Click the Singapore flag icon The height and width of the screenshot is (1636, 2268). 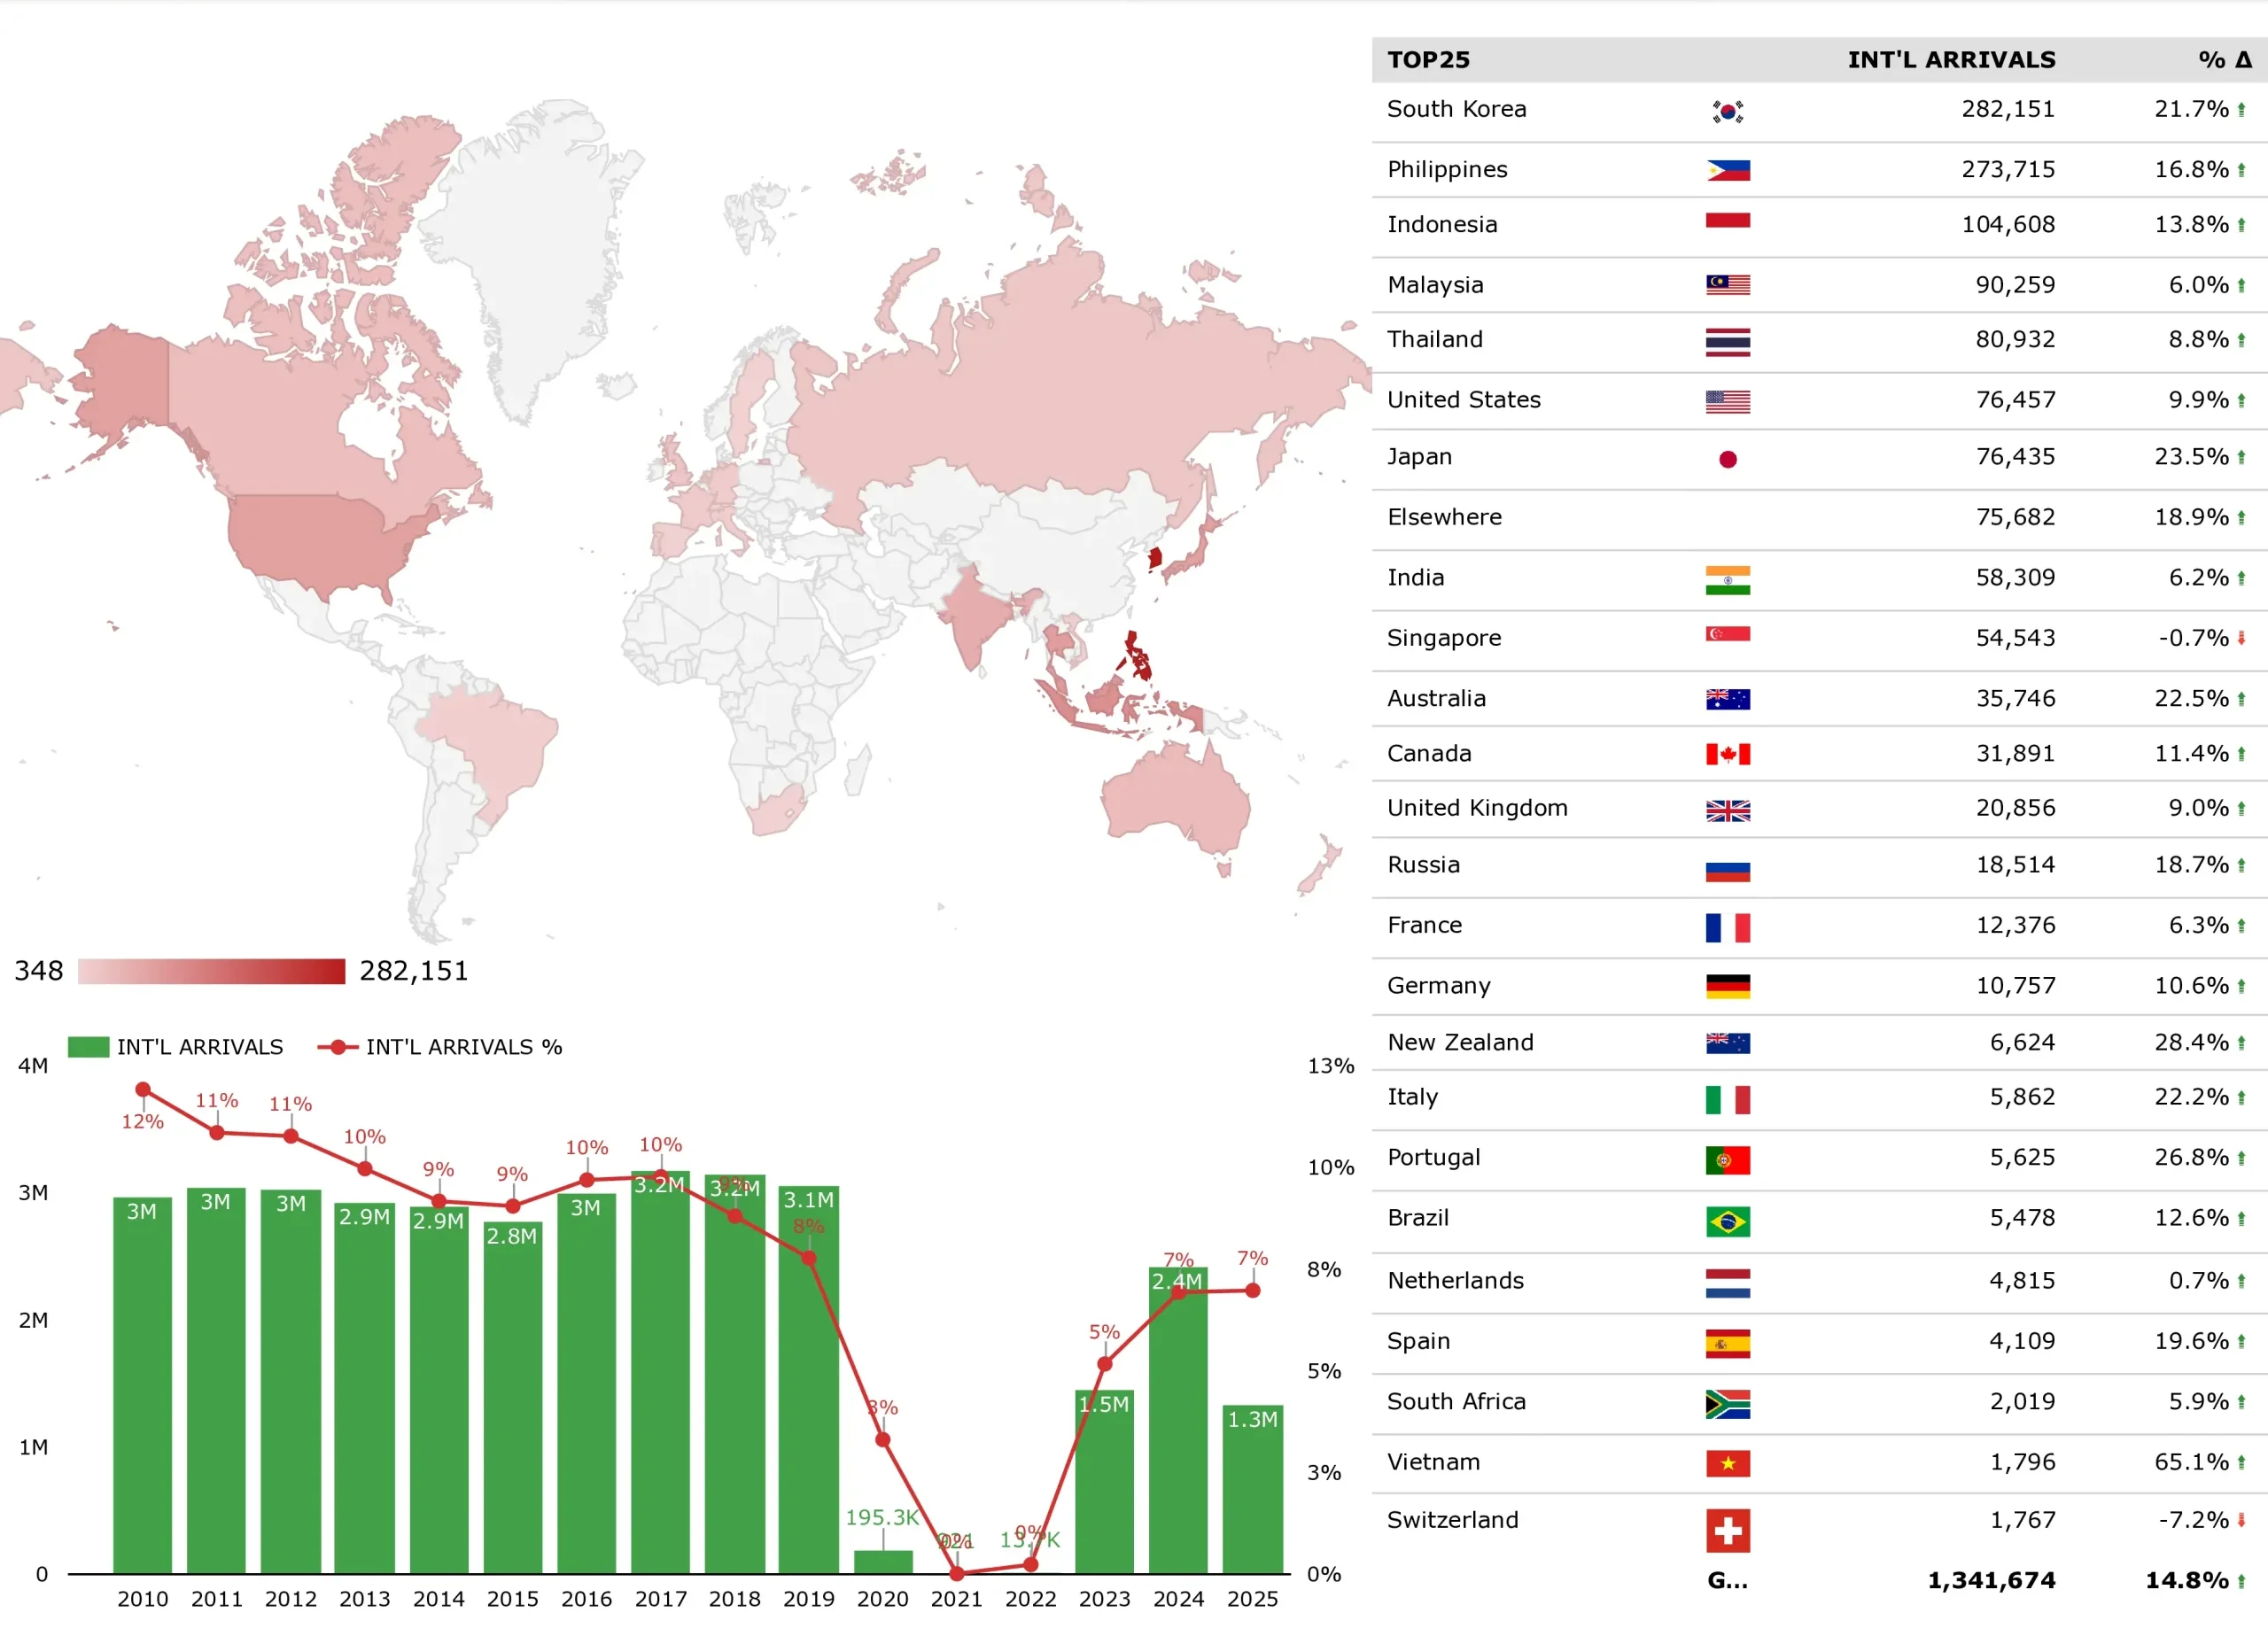tap(1727, 634)
